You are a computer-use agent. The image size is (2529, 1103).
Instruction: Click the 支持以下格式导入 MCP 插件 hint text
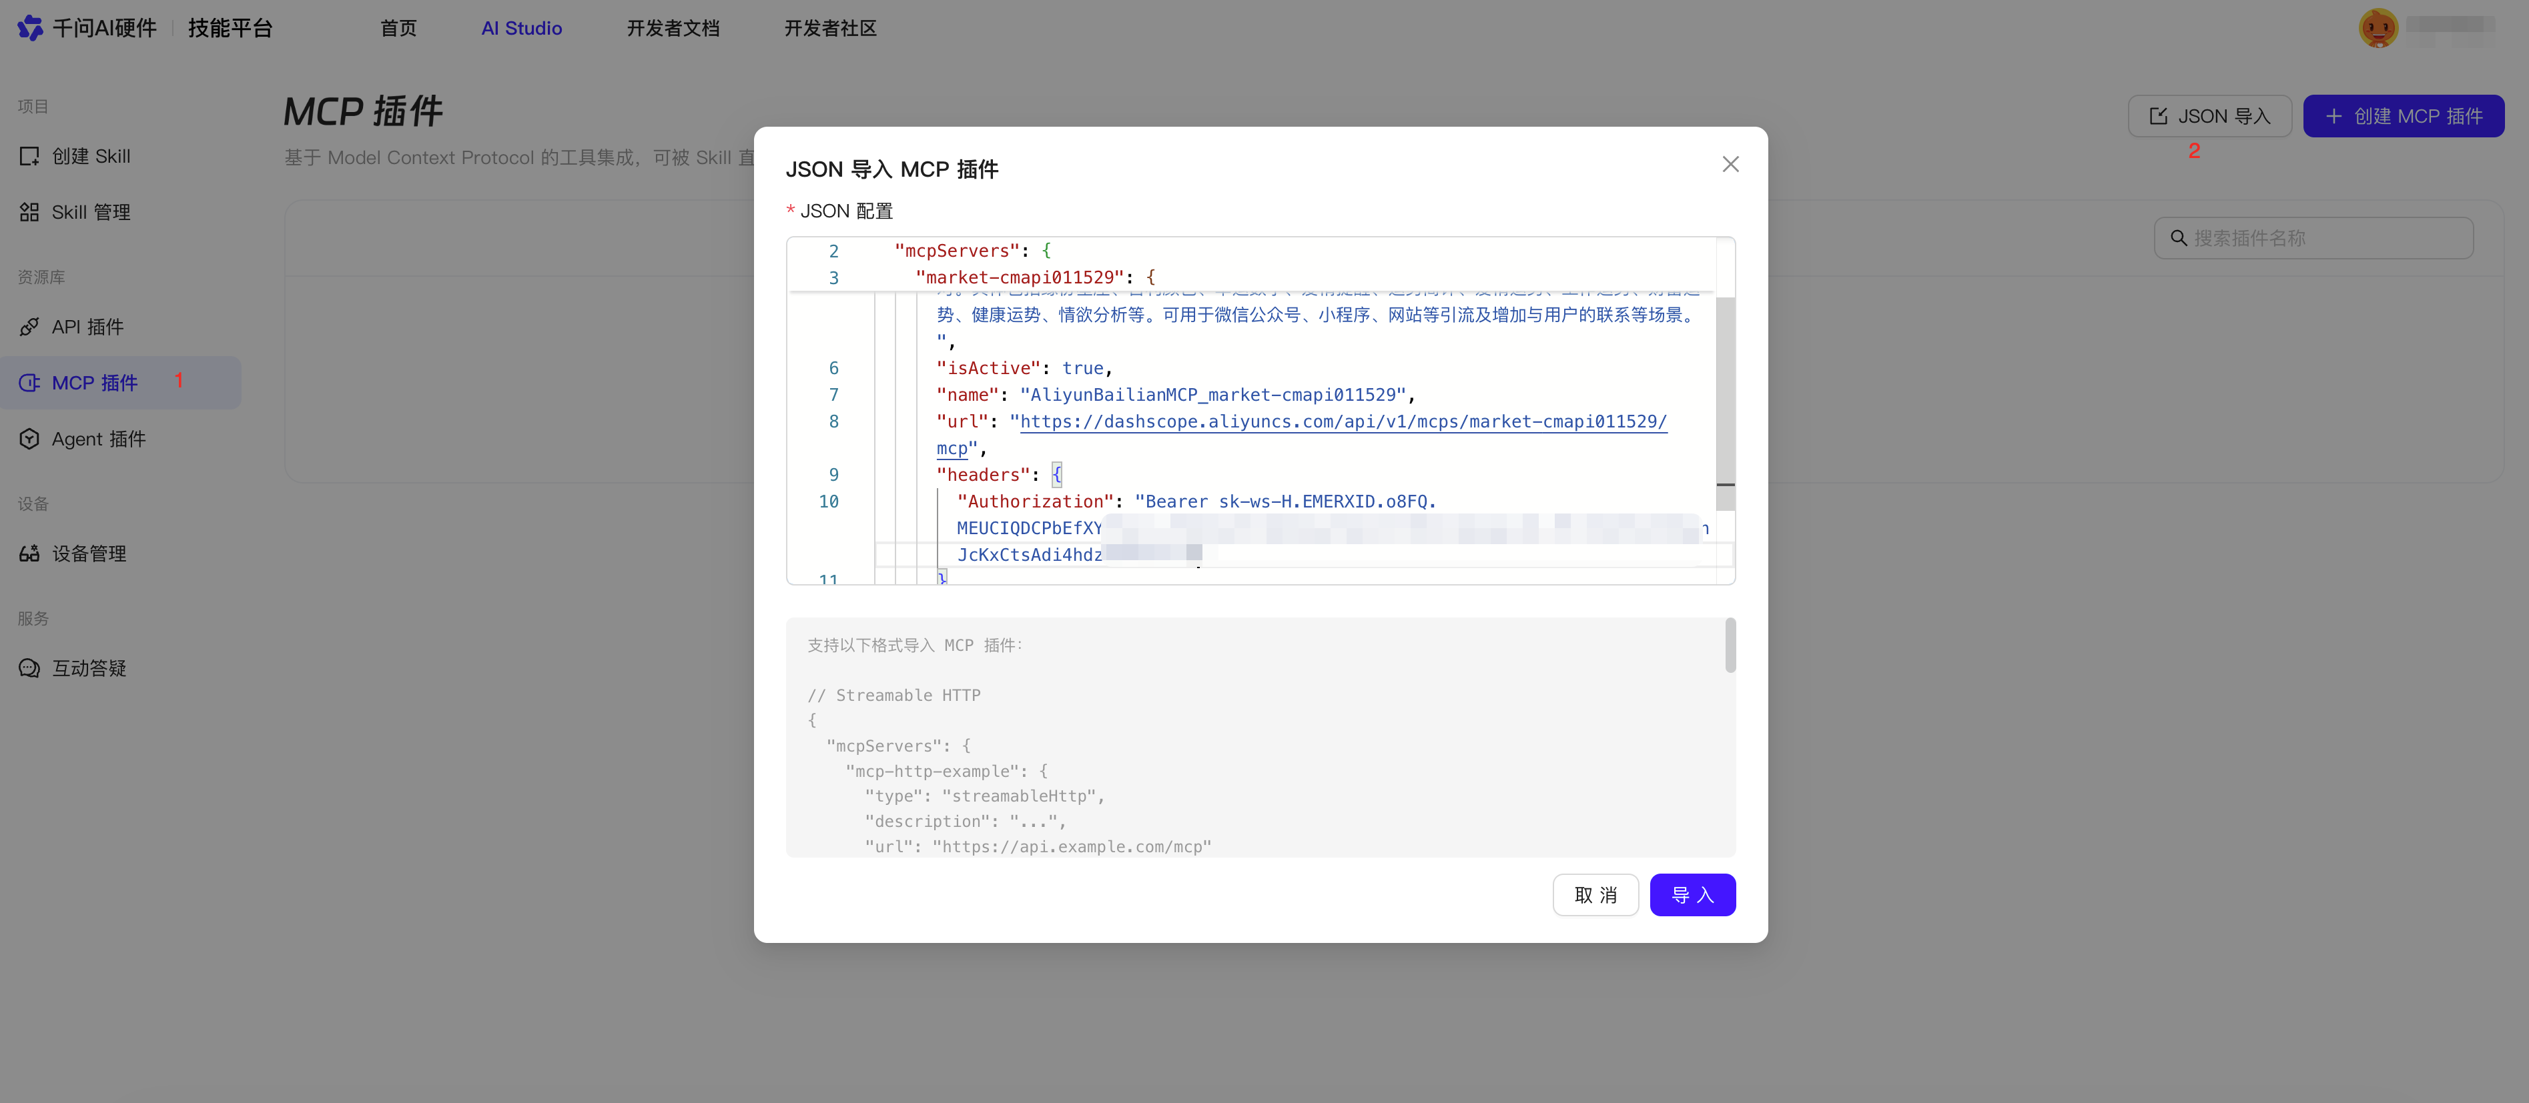point(915,645)
